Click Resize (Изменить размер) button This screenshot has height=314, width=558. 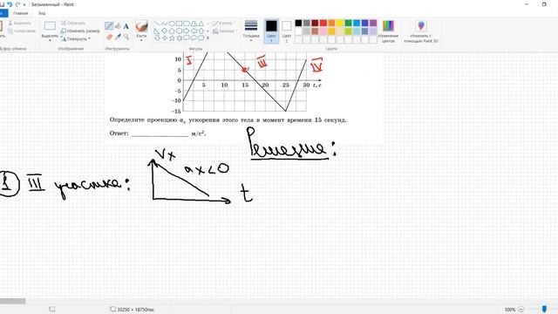click(x=80, y=31)
